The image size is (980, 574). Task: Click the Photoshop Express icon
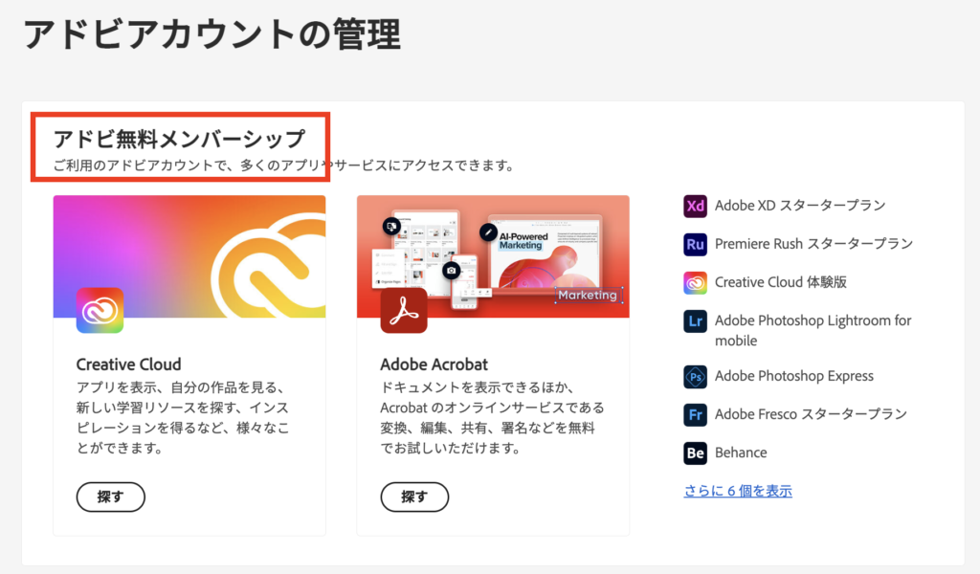coord(695,377)
